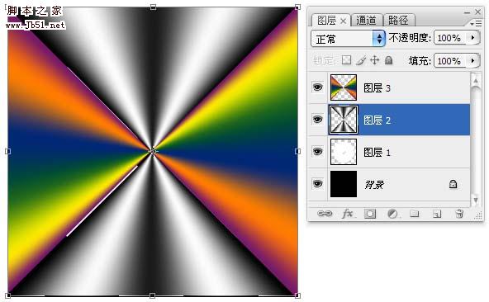The image size is (489, 302).
Task: Lock transparent pixels icon
Action: (346, 60)
